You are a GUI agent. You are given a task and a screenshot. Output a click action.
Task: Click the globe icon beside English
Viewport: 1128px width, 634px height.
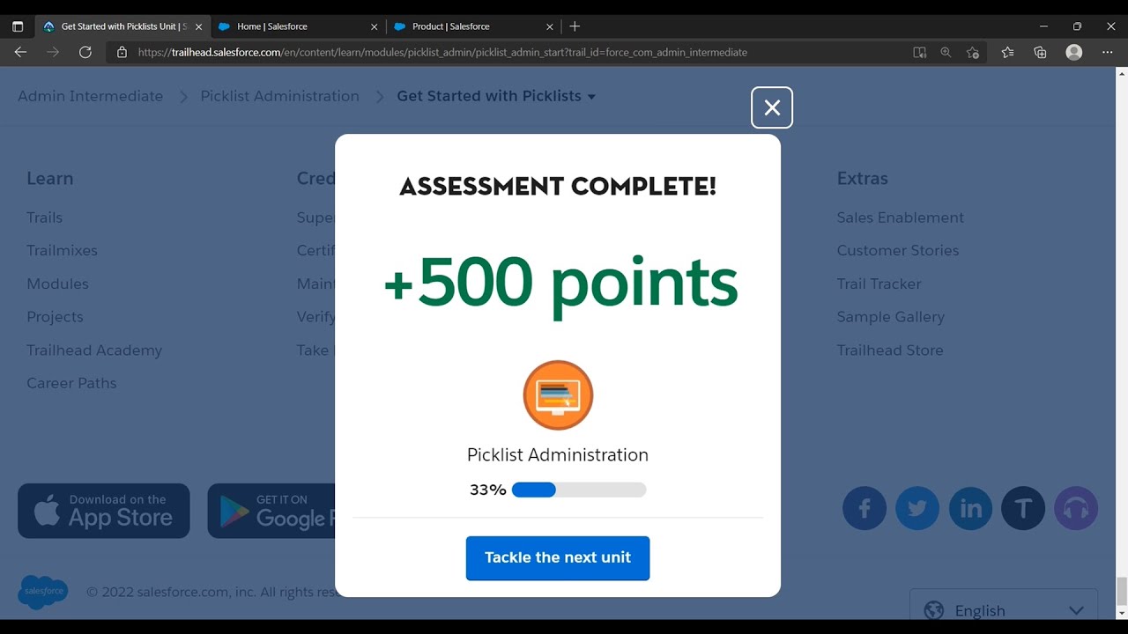(934, 610)
